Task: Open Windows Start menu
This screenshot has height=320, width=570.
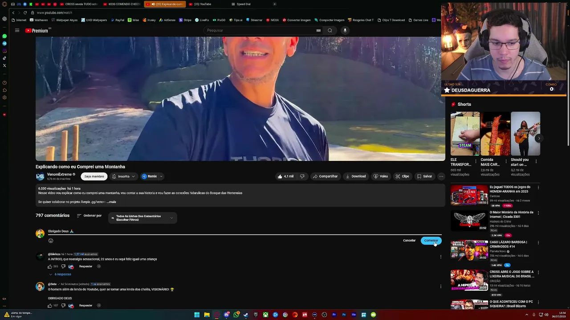Action: 197,315
